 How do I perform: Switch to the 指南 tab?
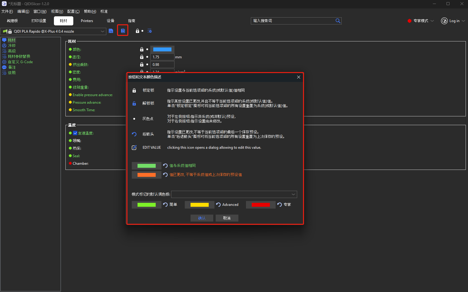coord(131,21)
